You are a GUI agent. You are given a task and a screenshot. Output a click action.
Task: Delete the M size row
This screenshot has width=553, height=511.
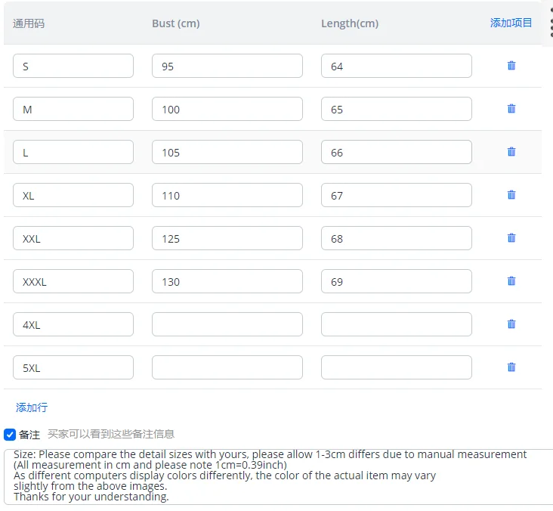511,109
